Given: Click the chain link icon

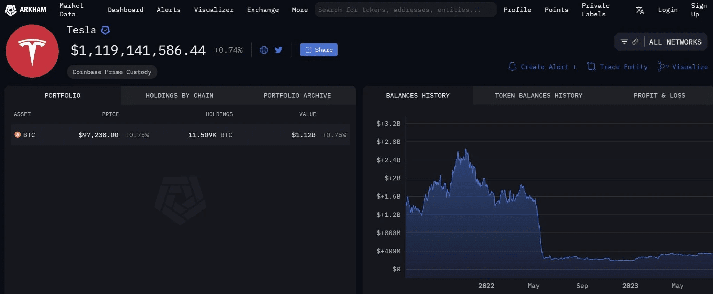Looking at the screenshot, I should click(635, 42).
